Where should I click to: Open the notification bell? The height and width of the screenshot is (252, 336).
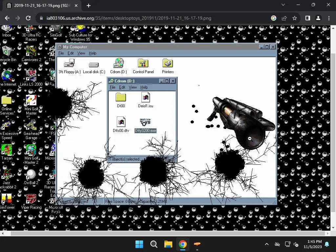[327, 244]
